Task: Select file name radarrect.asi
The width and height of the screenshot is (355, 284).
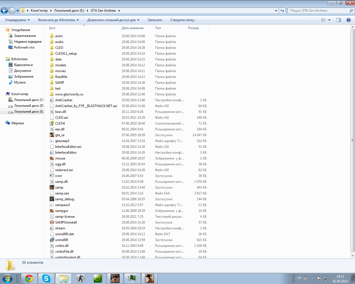Action: pyautogui.click(x=64, y=170)
